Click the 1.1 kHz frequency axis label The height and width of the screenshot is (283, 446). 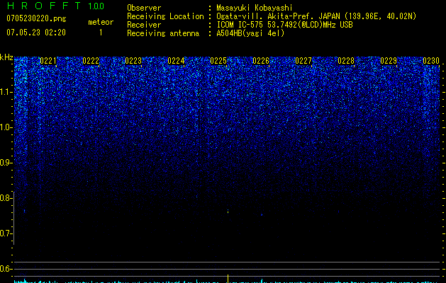6,92
